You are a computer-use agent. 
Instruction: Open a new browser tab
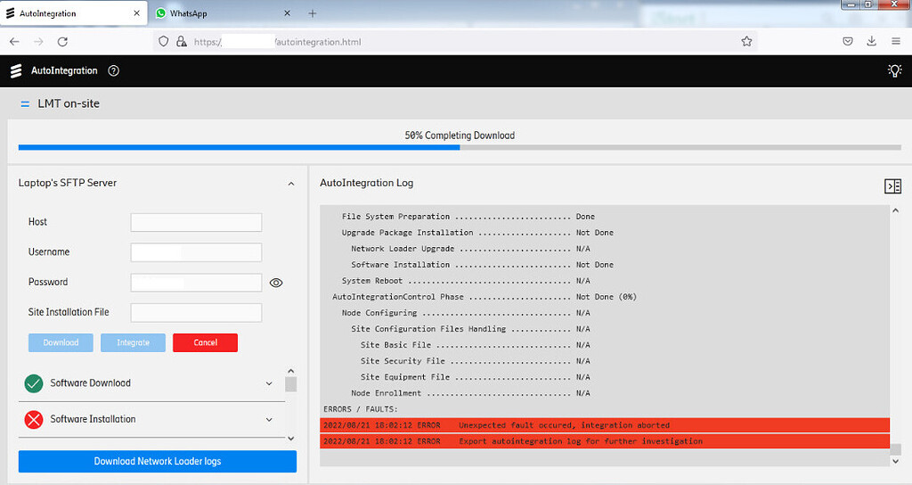[312, 13]
